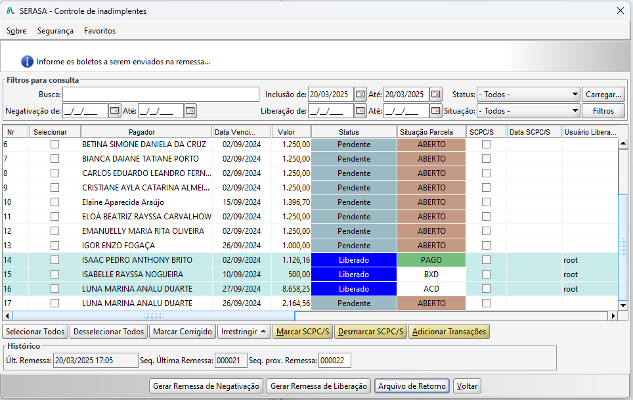
Task: Click the Pagador column header
Action: [146, 132]
